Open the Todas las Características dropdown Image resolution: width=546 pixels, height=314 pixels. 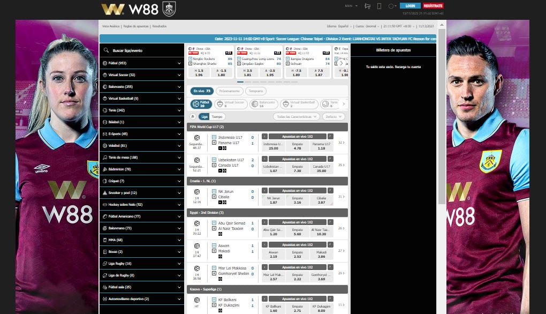click(296, 116)
